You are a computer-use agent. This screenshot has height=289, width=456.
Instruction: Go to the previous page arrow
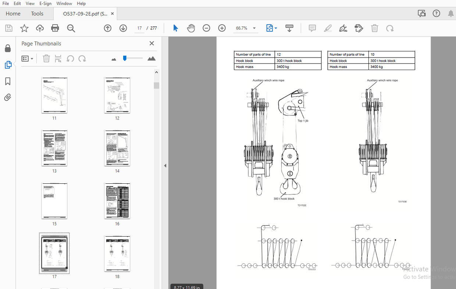(107, 28)
